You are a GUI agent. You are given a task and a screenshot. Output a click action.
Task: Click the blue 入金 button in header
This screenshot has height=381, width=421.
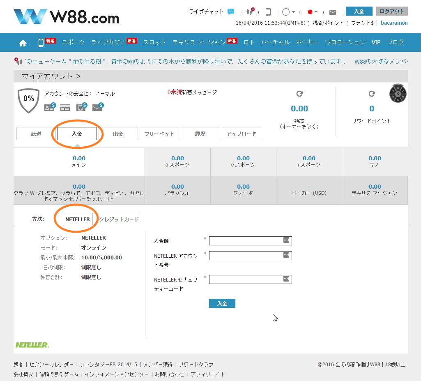(359, 11)
